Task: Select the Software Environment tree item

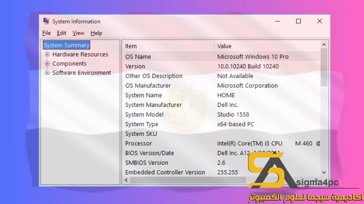Action: 82,73
